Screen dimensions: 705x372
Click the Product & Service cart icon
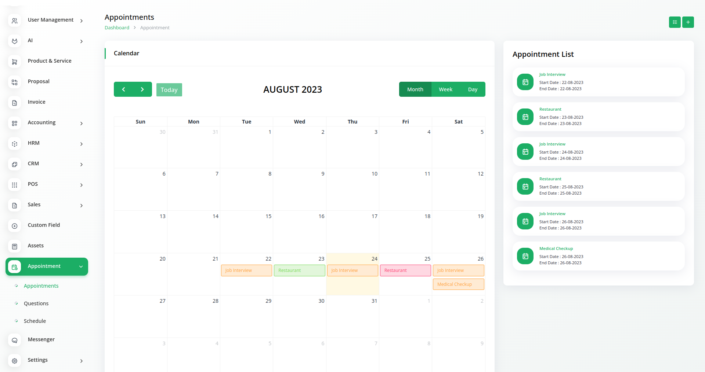[15, 62]
